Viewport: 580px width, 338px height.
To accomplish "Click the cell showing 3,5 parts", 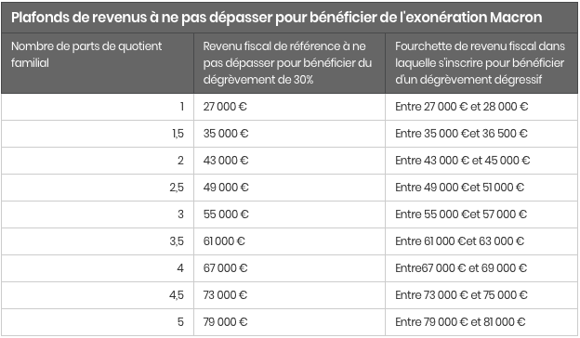I will pyautogui.click(x=98, y=241).
